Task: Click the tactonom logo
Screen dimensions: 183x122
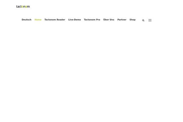Action: click(23, 7)
